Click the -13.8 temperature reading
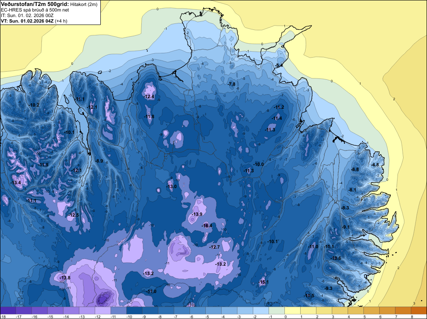Image resolution: width=427 pixels, height=319 pixels. [65, 278]
